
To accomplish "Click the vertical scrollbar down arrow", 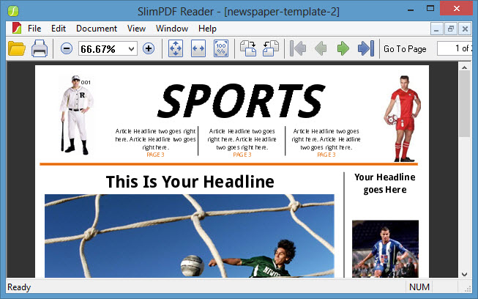I will click(x=464, y=273).
